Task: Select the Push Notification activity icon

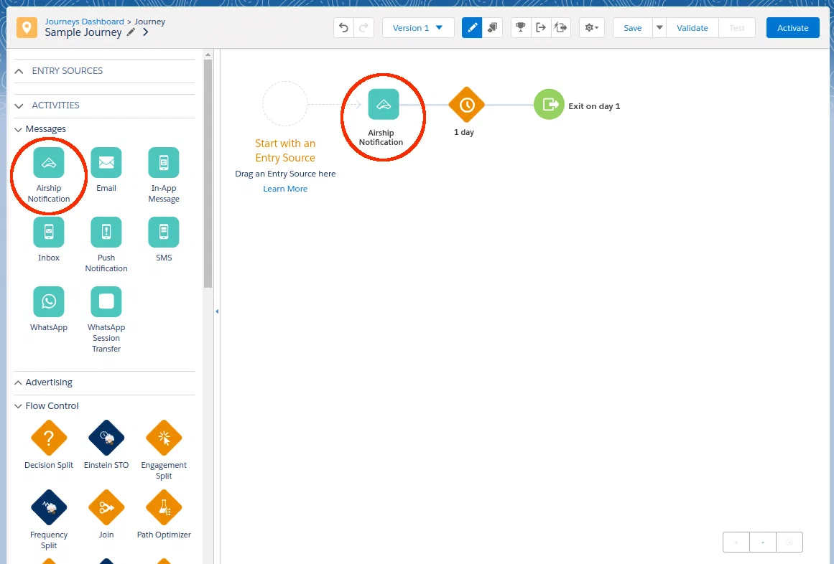Action: pos(106,232)
